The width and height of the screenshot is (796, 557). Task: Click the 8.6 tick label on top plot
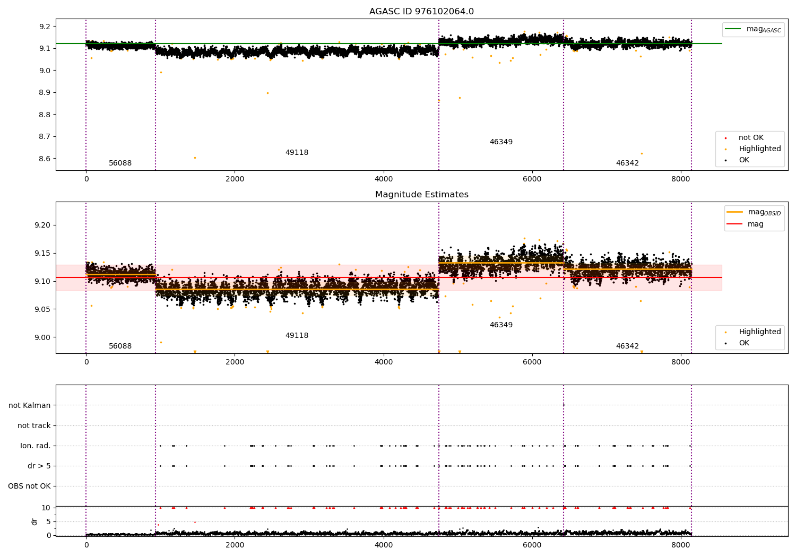45,159
